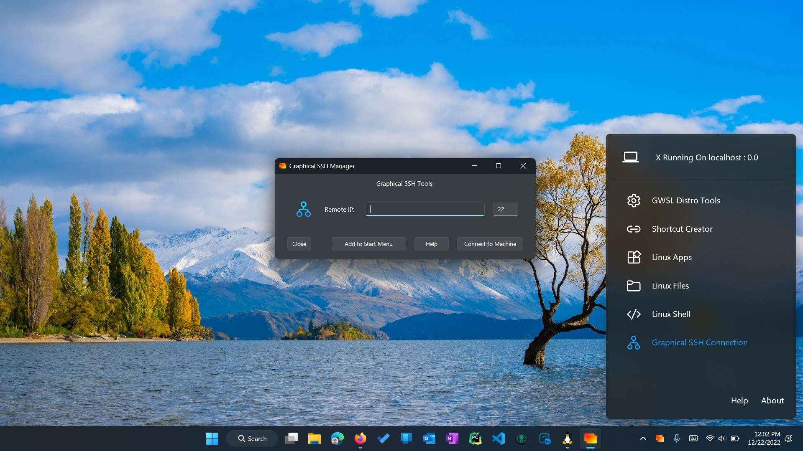Click Graphical SSH Connection network icon
The width and height of the screenshot is (803, 451).
pos(633,342)
